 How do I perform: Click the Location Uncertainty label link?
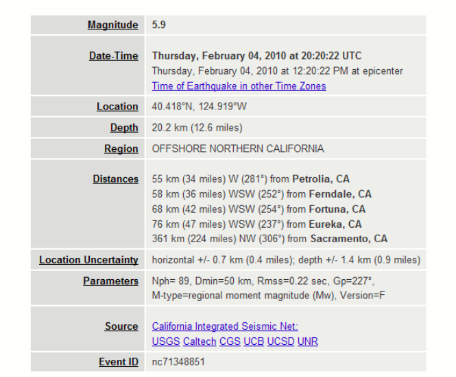point(88,260)
